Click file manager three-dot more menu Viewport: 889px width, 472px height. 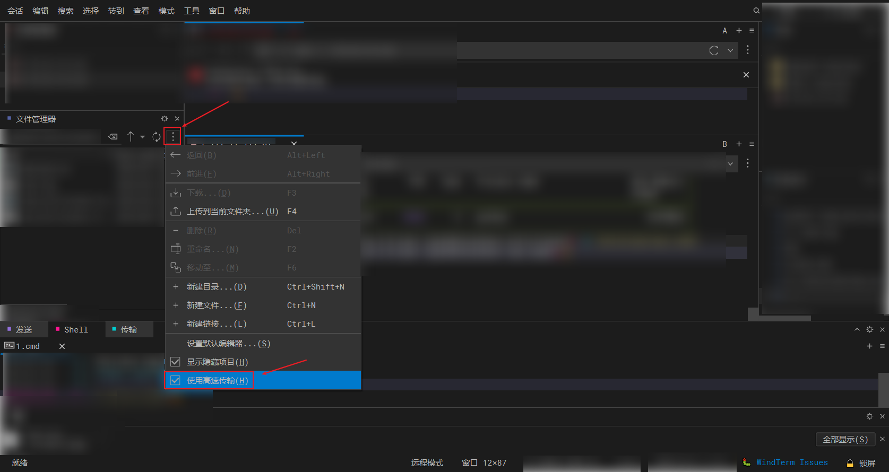(x=172, y=137)
